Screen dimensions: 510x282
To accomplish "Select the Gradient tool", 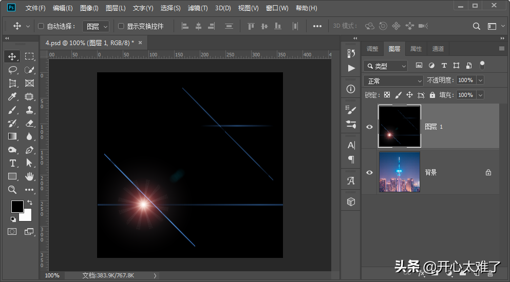I will [12, 136].
